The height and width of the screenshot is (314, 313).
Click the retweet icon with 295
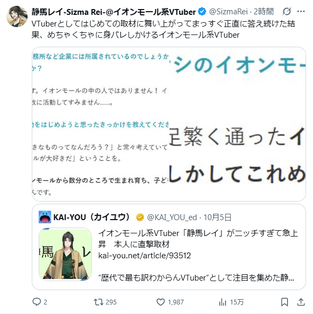click(x=99, y=302)
